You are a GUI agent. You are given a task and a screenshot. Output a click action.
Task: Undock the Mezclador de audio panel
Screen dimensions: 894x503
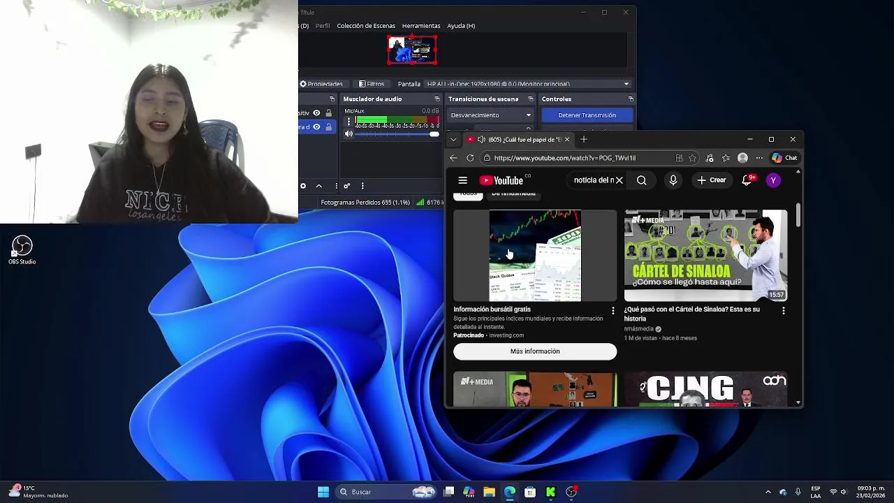437,99
